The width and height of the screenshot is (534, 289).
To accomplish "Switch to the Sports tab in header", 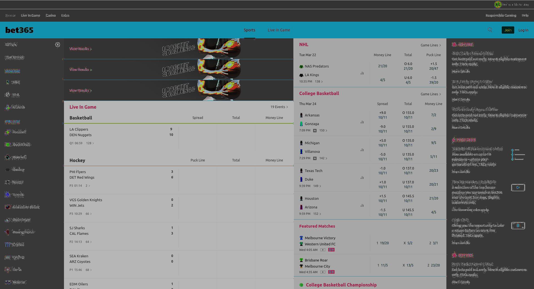I will point(249,30).
